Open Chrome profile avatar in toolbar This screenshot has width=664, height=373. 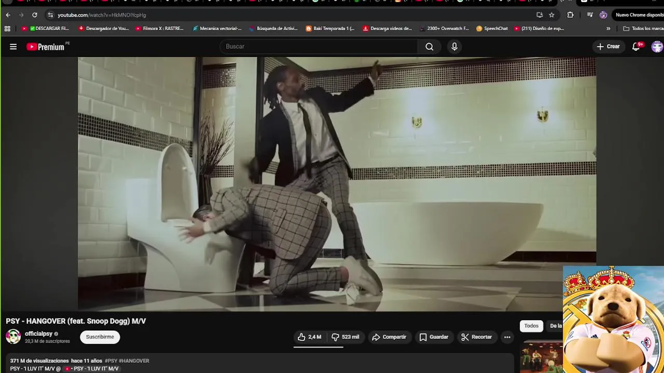pos(603,15)
